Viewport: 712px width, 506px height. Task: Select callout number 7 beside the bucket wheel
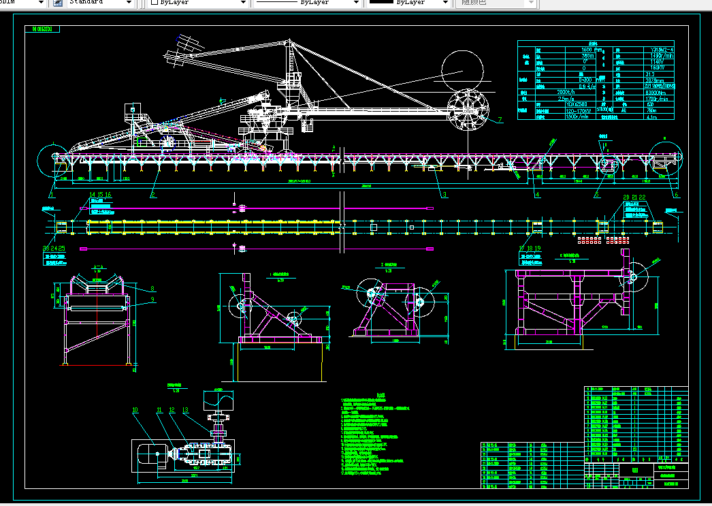click(x=500, y=120)
